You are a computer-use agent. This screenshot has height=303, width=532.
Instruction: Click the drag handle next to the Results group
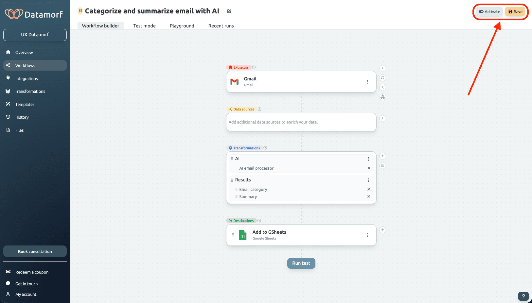(232, 180)
